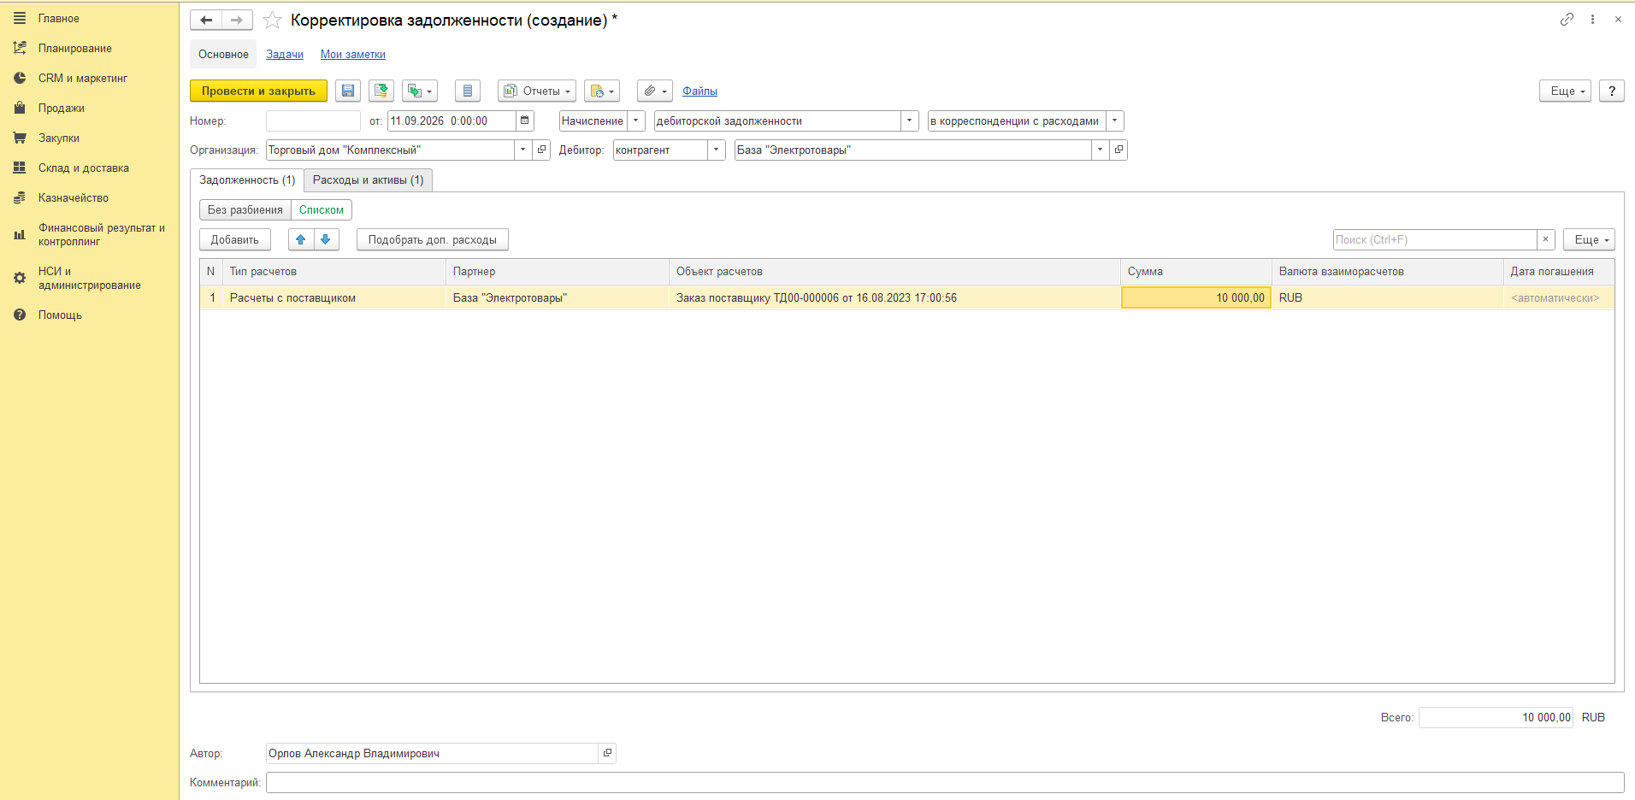
Task: Expand the Начисление operation dropdown
Action: click(635, 121)
